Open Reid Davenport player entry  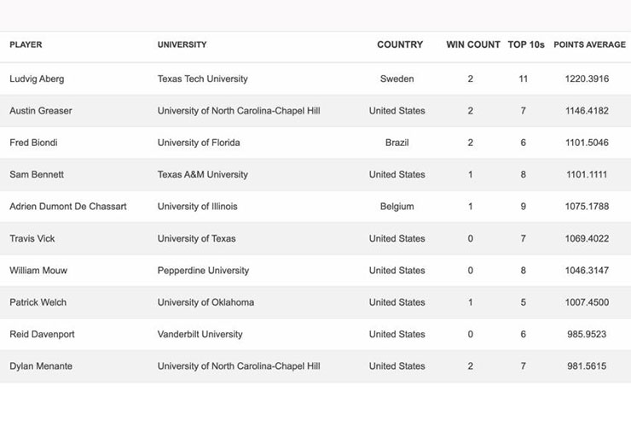tap(42, 334)
